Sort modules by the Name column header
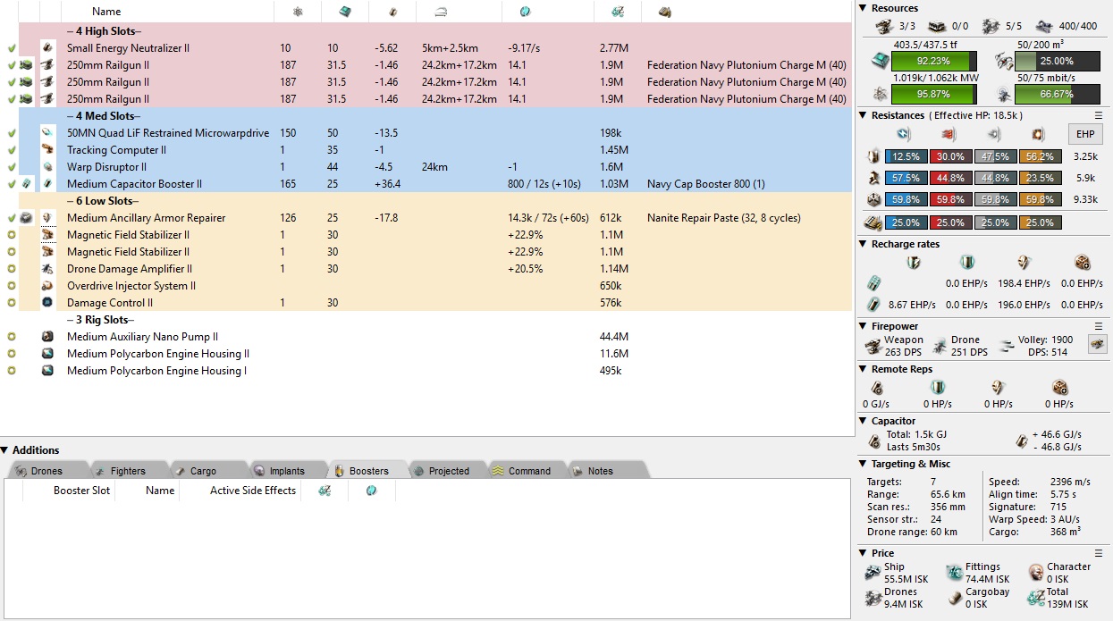The height and width of the screenshot is (621, 1113). pos(107,12)
